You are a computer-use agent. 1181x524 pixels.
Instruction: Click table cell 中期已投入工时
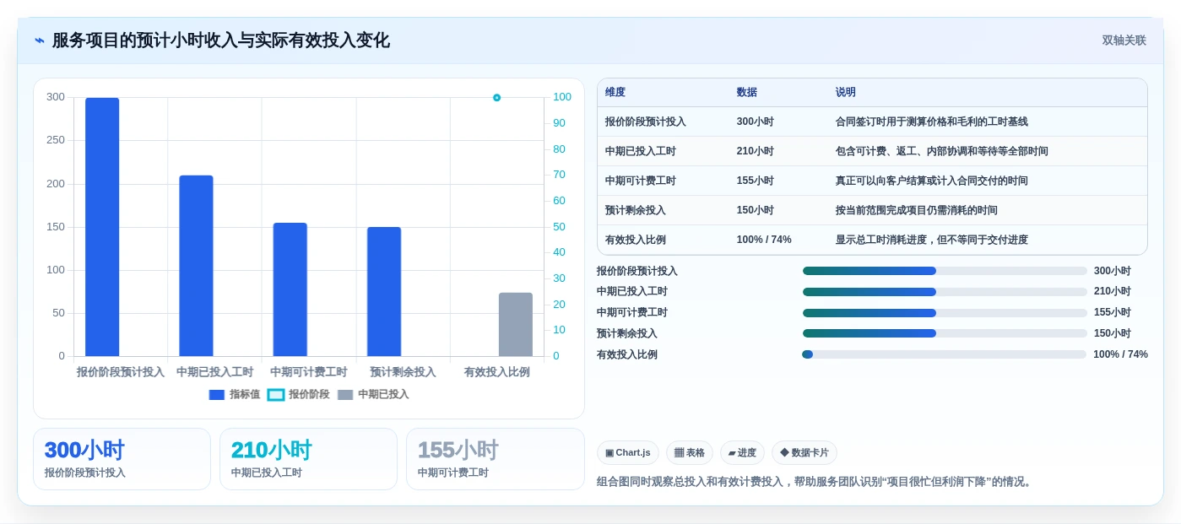coord(641,152)
